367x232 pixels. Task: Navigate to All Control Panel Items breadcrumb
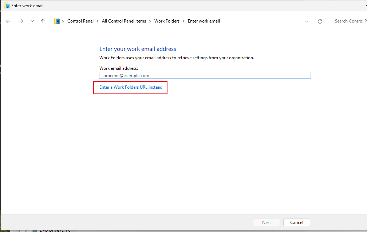[x=124, y=21]
